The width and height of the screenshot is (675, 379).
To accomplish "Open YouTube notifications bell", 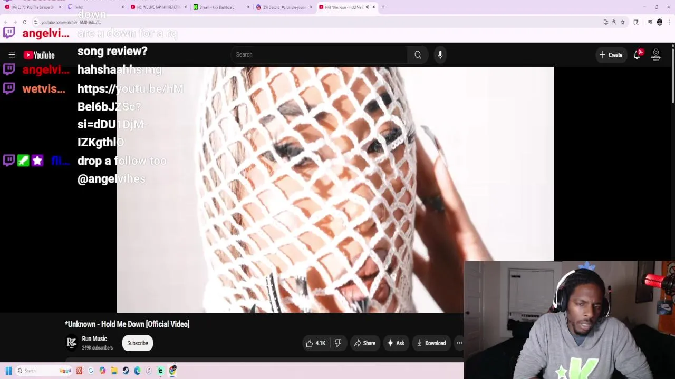I will tap(637, 55).
